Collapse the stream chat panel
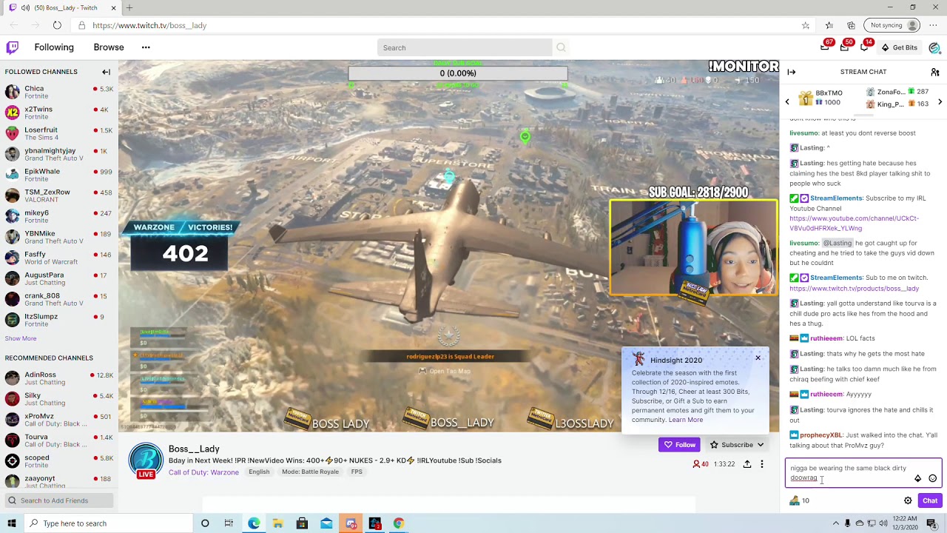The height and width of the screenshot is (533, 947). coord(792,72)
